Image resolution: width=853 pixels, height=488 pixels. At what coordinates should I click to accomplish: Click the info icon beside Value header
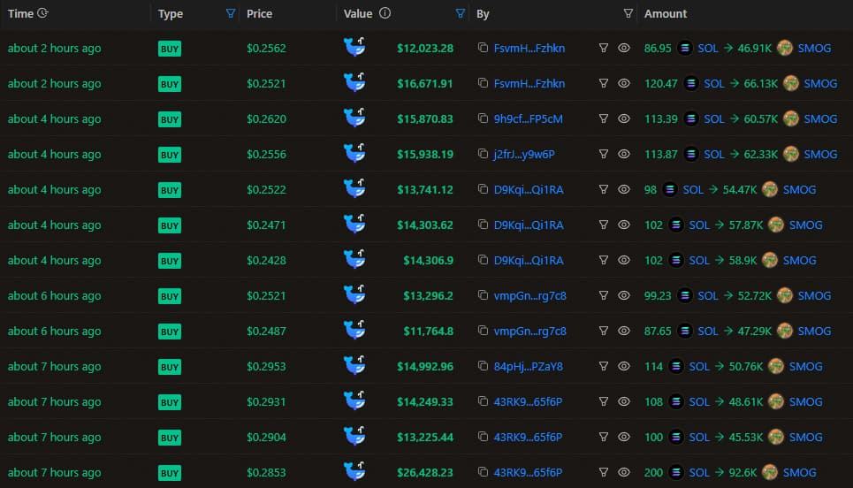coord(385,13)
